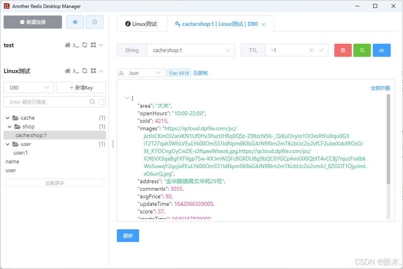Screen dimensions: 403x269
Task: Close the cache:shop:1 tab
Action: [263, 25]
